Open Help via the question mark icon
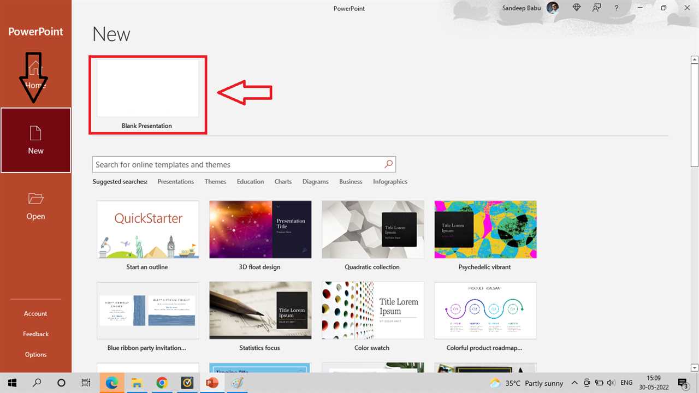Viewport: 699px width, 393px height. [616, 8]
